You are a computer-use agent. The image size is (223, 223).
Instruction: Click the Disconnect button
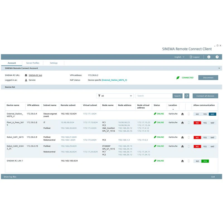(208, 78)
